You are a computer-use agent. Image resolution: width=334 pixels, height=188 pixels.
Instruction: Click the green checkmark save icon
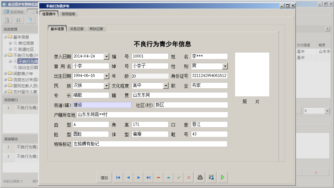(179, 178)
